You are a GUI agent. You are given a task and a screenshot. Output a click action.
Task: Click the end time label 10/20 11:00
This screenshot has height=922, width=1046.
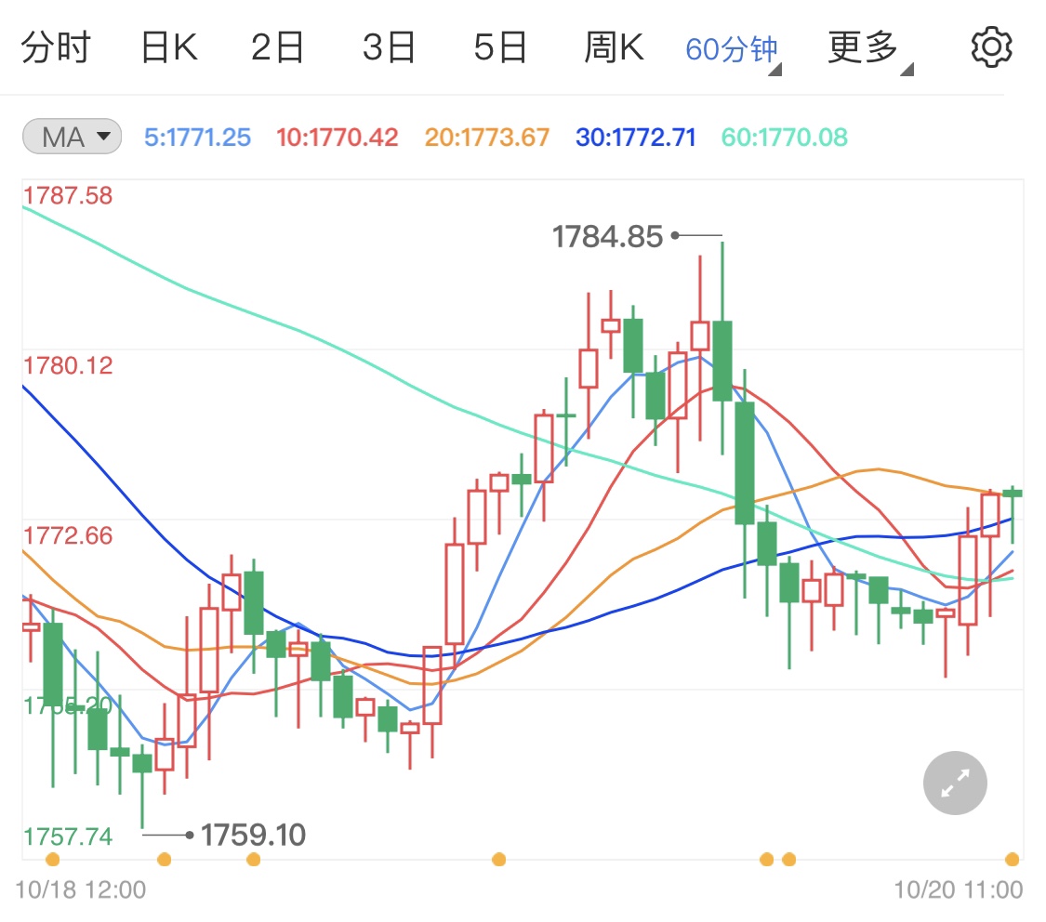(958, 889)
